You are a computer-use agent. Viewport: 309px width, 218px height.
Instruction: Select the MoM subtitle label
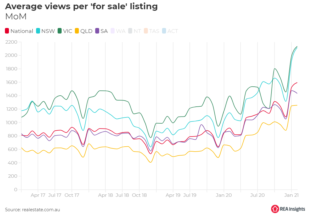[x=16, y=17]
